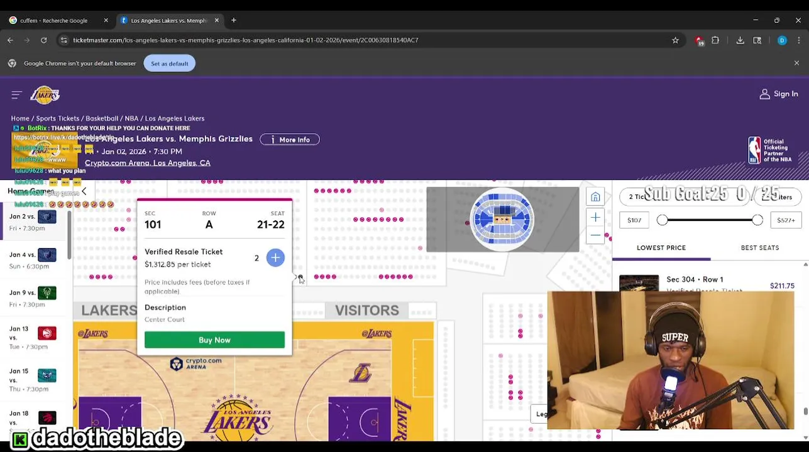The image size is (809, 452).
Task: Select the Jan 4 Sun 6:30pm game
Action: point(33,260)
